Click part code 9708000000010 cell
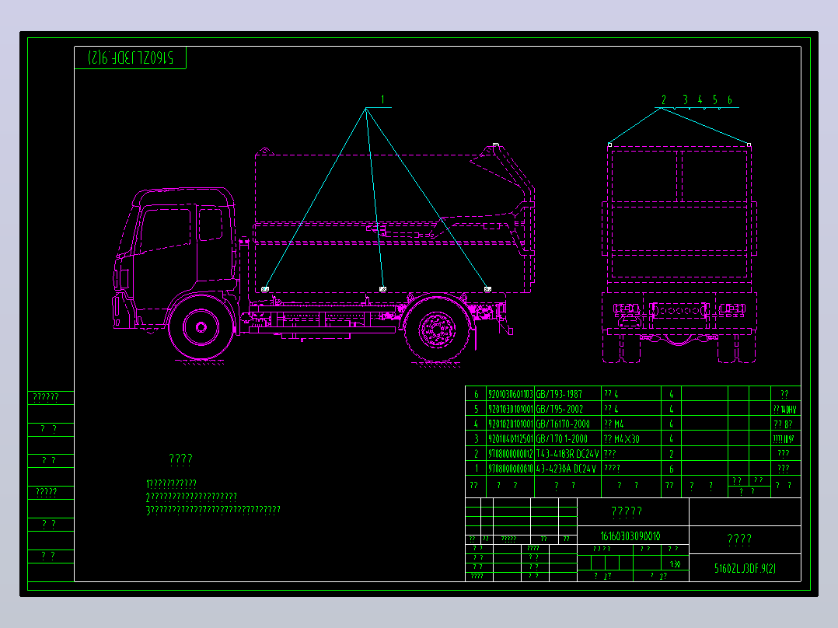 pyautogui.click(x=511, y=469)
